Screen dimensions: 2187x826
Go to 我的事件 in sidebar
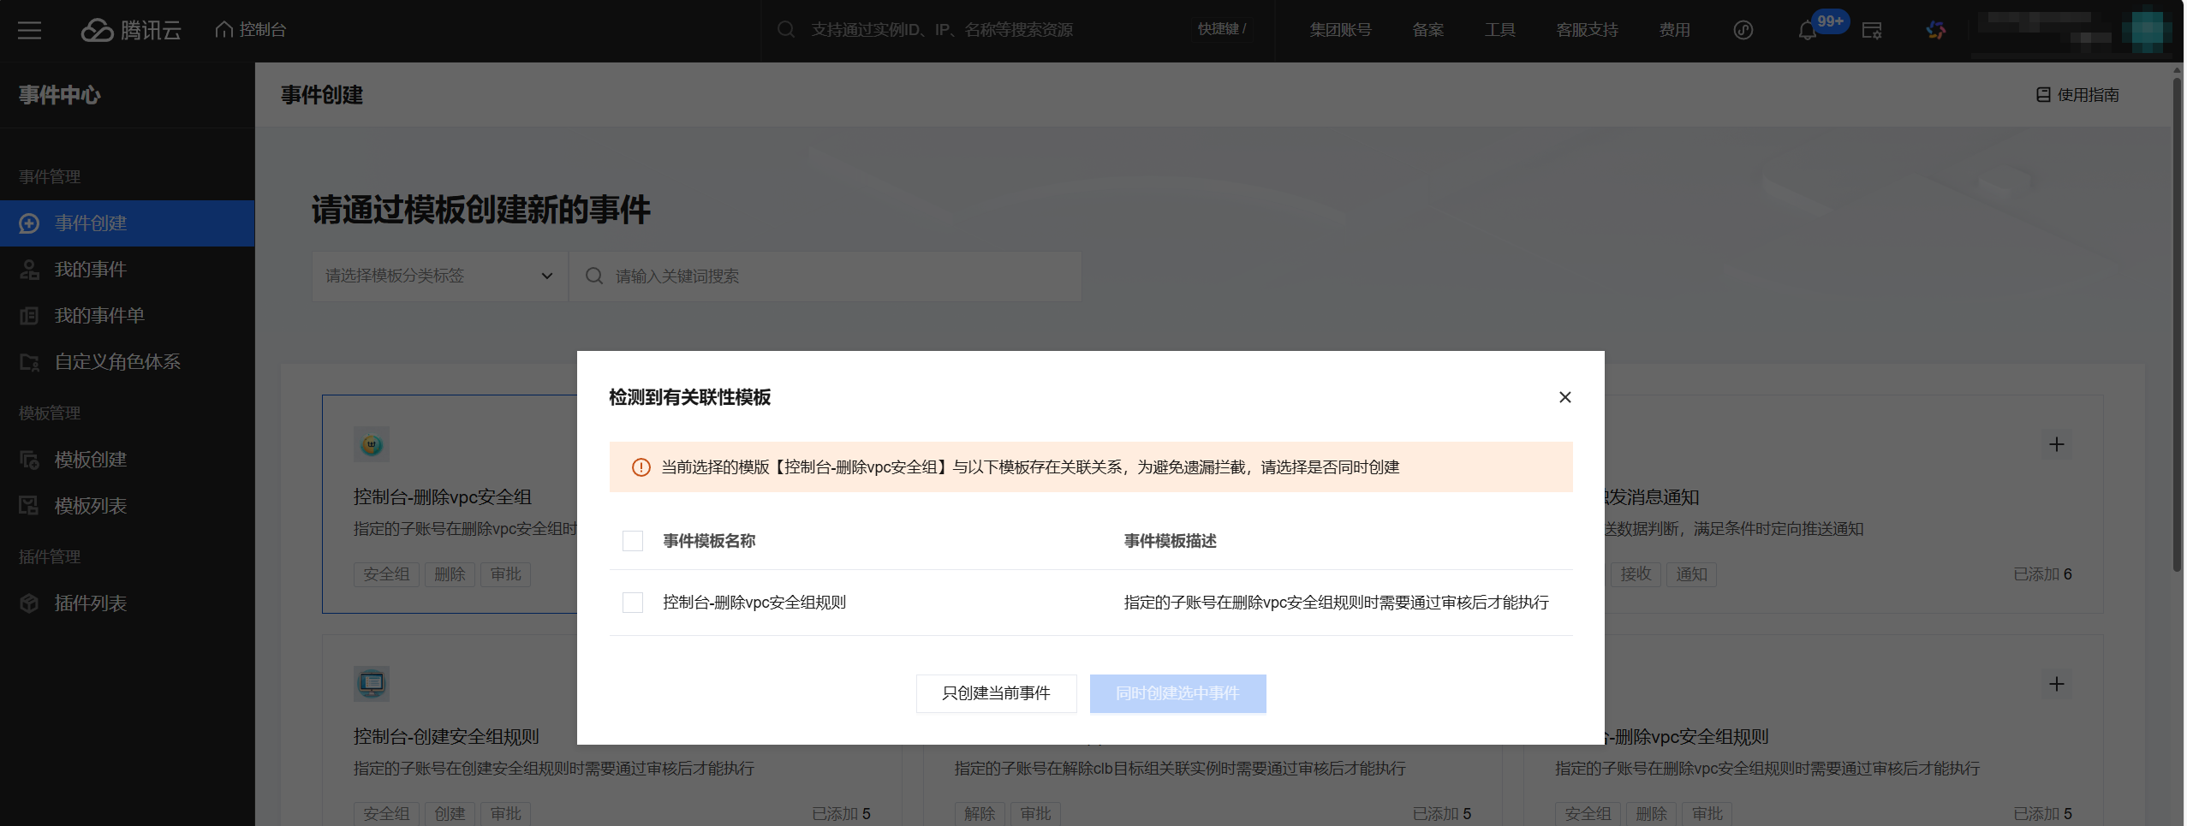click(91, 270)
